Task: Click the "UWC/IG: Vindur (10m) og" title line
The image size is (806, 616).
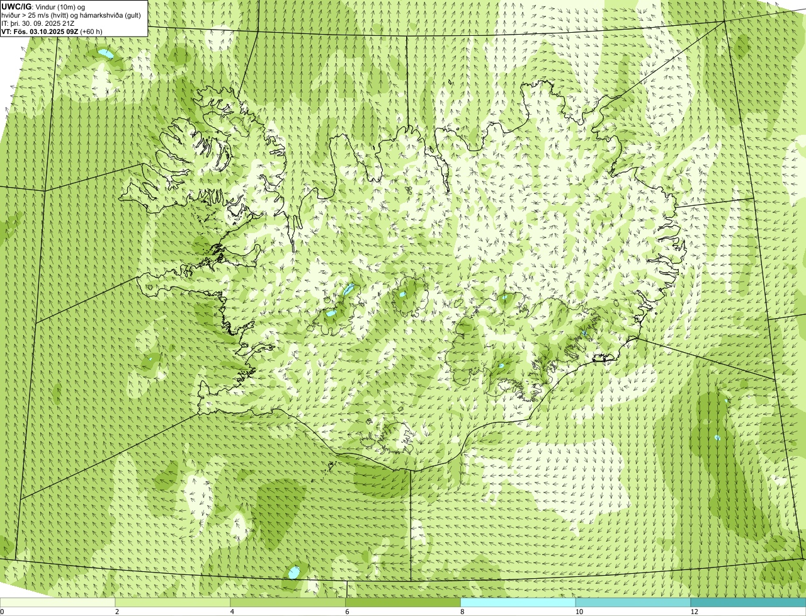Action: [x=43, y=7]
